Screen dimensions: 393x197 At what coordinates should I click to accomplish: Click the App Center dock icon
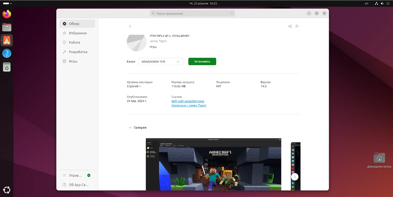pyautogui.click(x=7, y=40)
